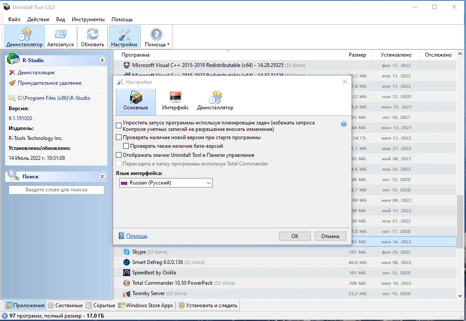466x321 pixels.
Task: Click the Microsoft Visual C++ 2015-2019 icon
Action: click(x=127, y=65)
